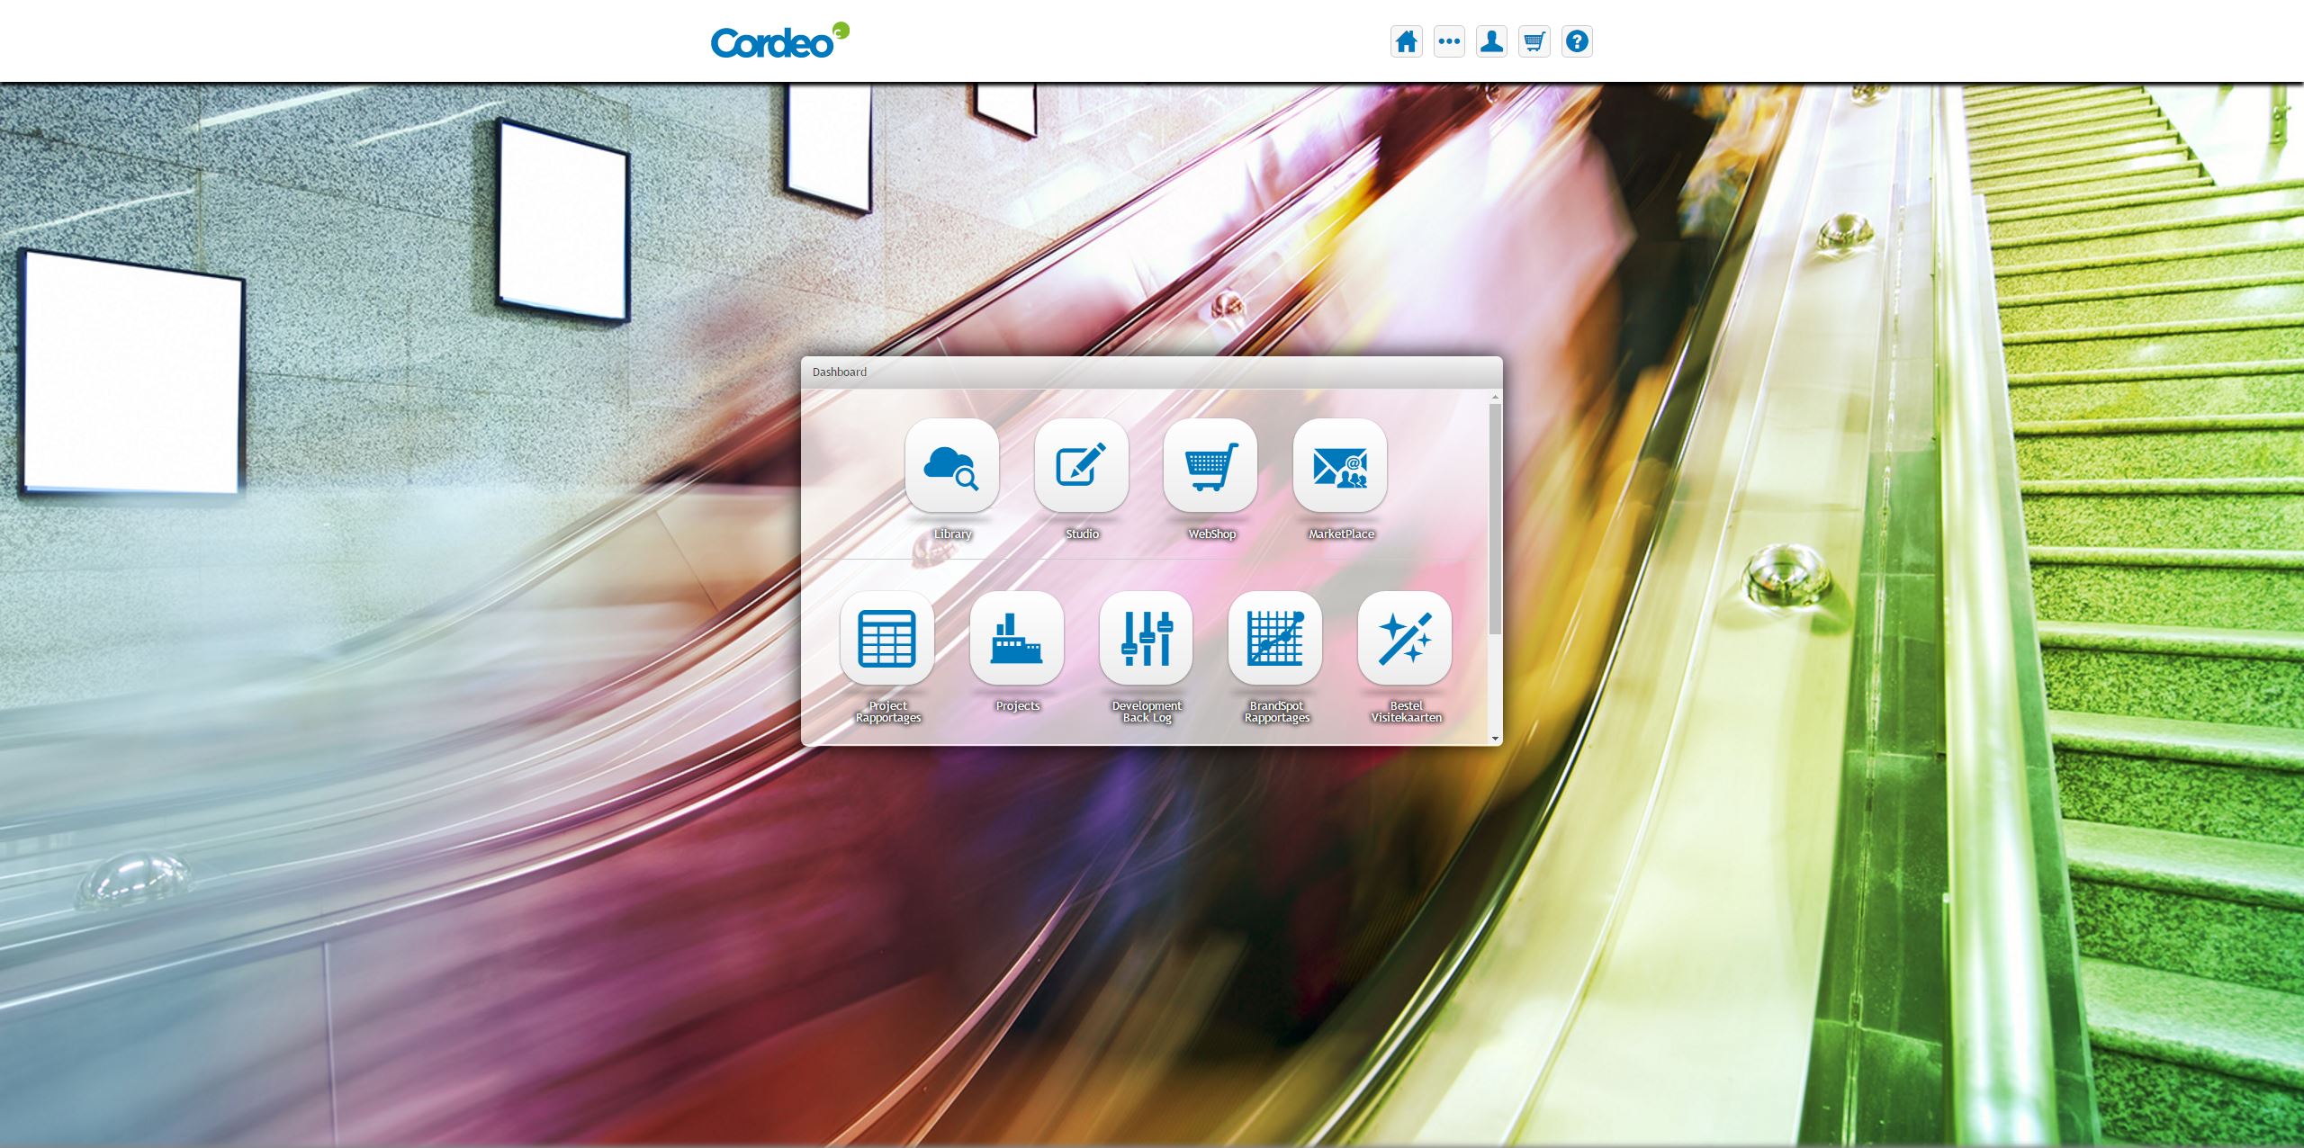Open the MarketPlace envelope icon
This screenshot has height=1148, width=2304.
(x=1340, y=465)
